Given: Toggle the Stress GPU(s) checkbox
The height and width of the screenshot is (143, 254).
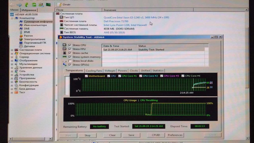Looking at the screenshot, I should coord(70,65).
